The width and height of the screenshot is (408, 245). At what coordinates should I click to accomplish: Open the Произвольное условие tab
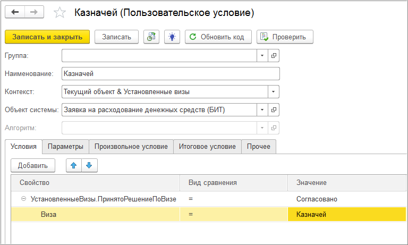coord(131,147)
